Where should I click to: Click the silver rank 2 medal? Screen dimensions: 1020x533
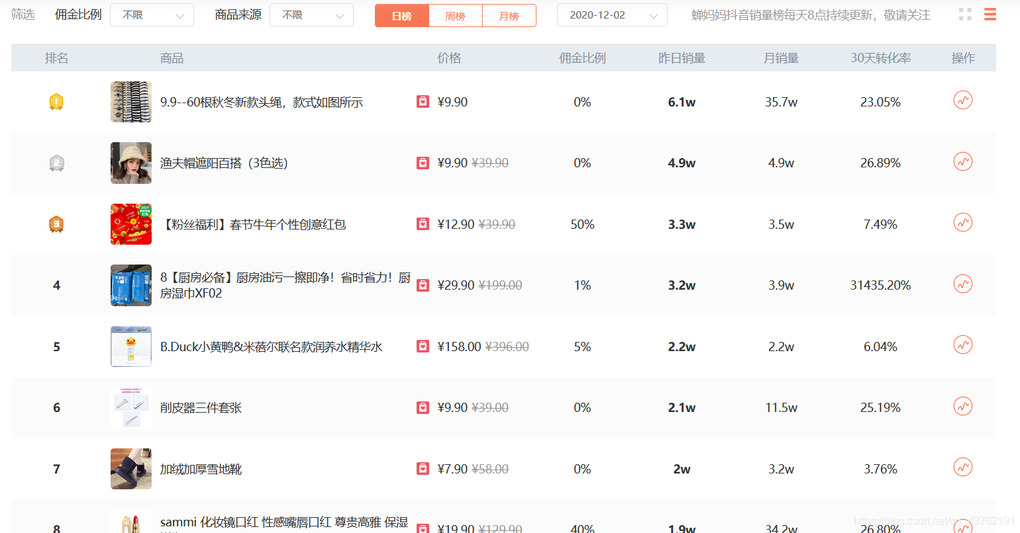[x=56, y=163]
